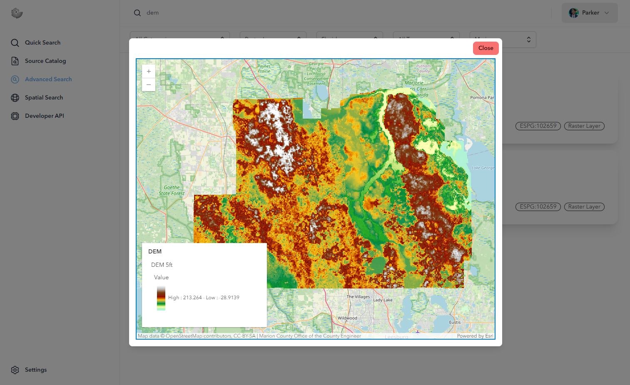Image resolution: width=630 pixels, height=385 pixels.
Task: Click the Spatial Search globe icon
Action: (x=15, y=97)
